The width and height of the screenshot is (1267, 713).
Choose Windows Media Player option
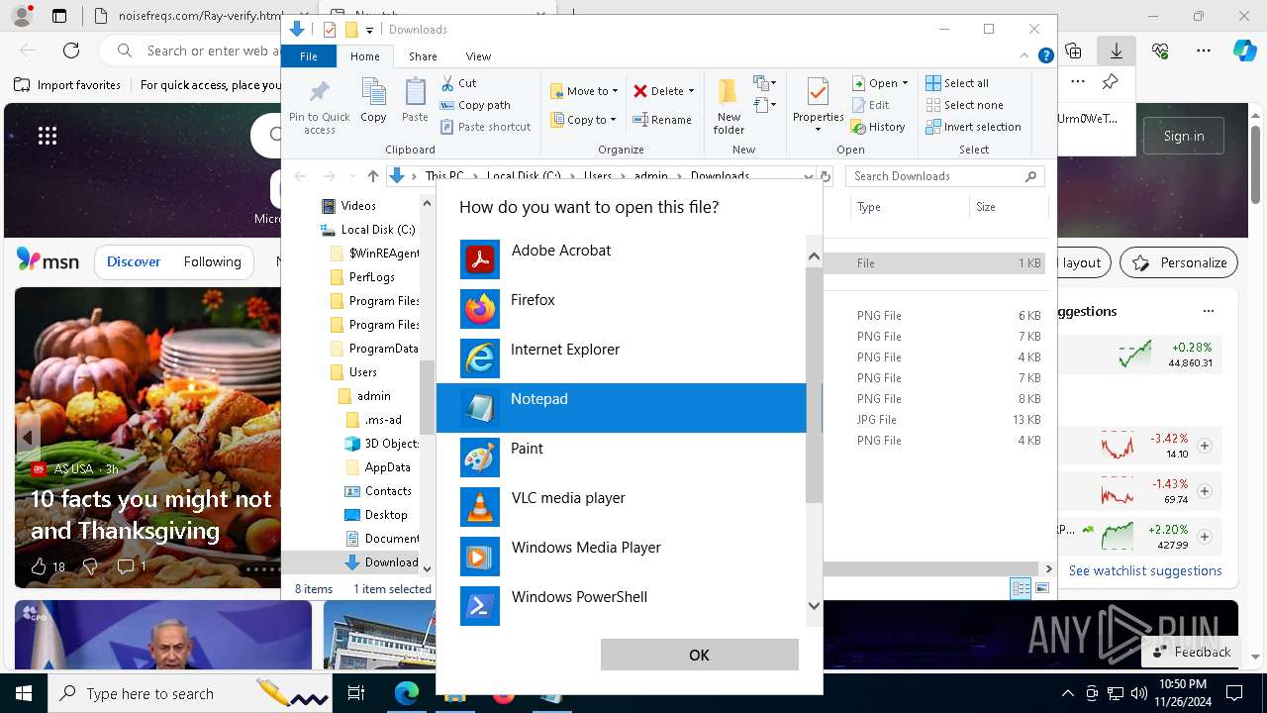[629, 557]
